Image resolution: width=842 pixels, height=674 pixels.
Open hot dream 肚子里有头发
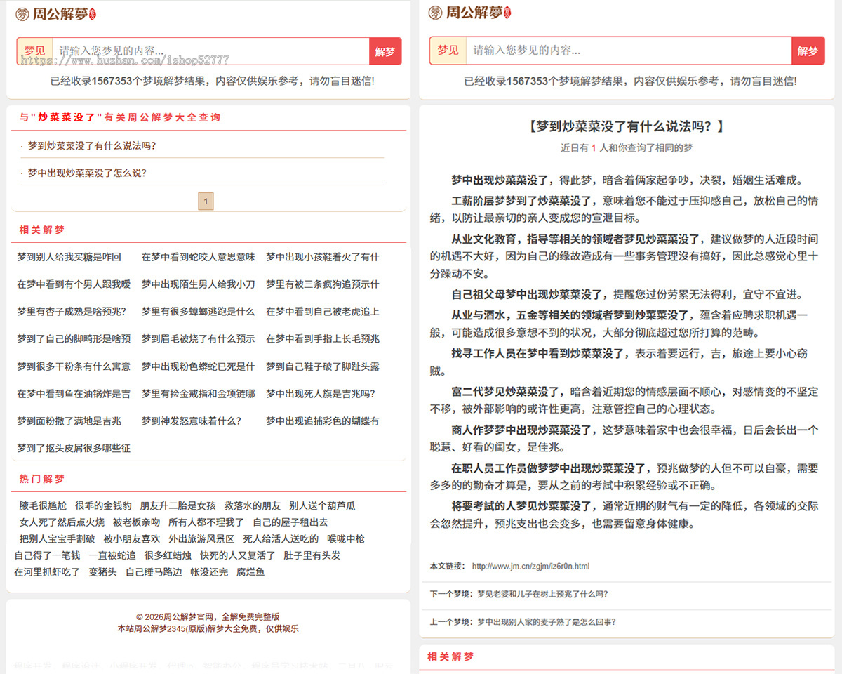pos(312,555)
